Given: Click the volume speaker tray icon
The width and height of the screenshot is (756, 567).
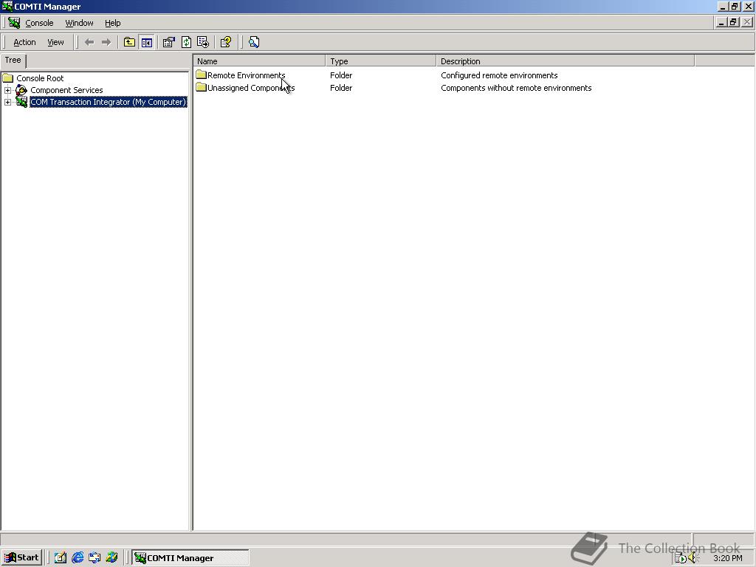Looking at the screenshot, I should 694,558.
